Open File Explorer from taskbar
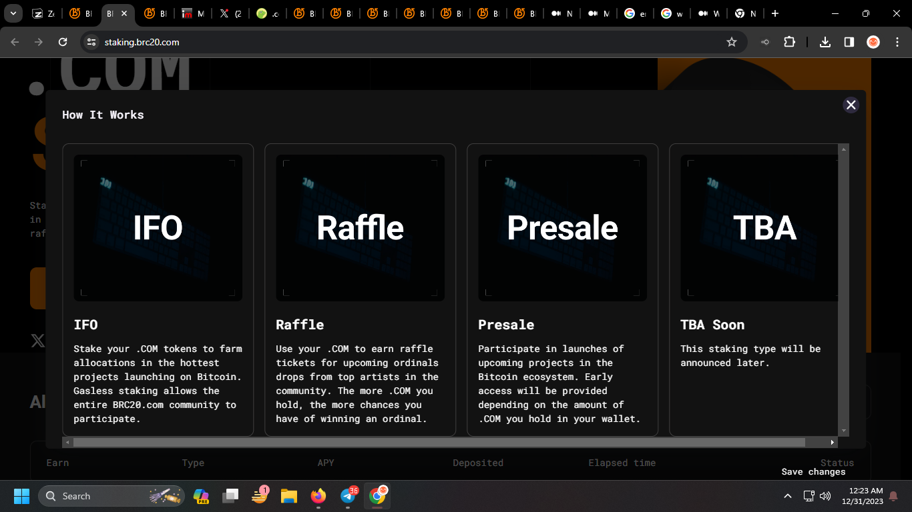This screenshot has width=912, height=512. pyautogui.click(x=288, y=496)
